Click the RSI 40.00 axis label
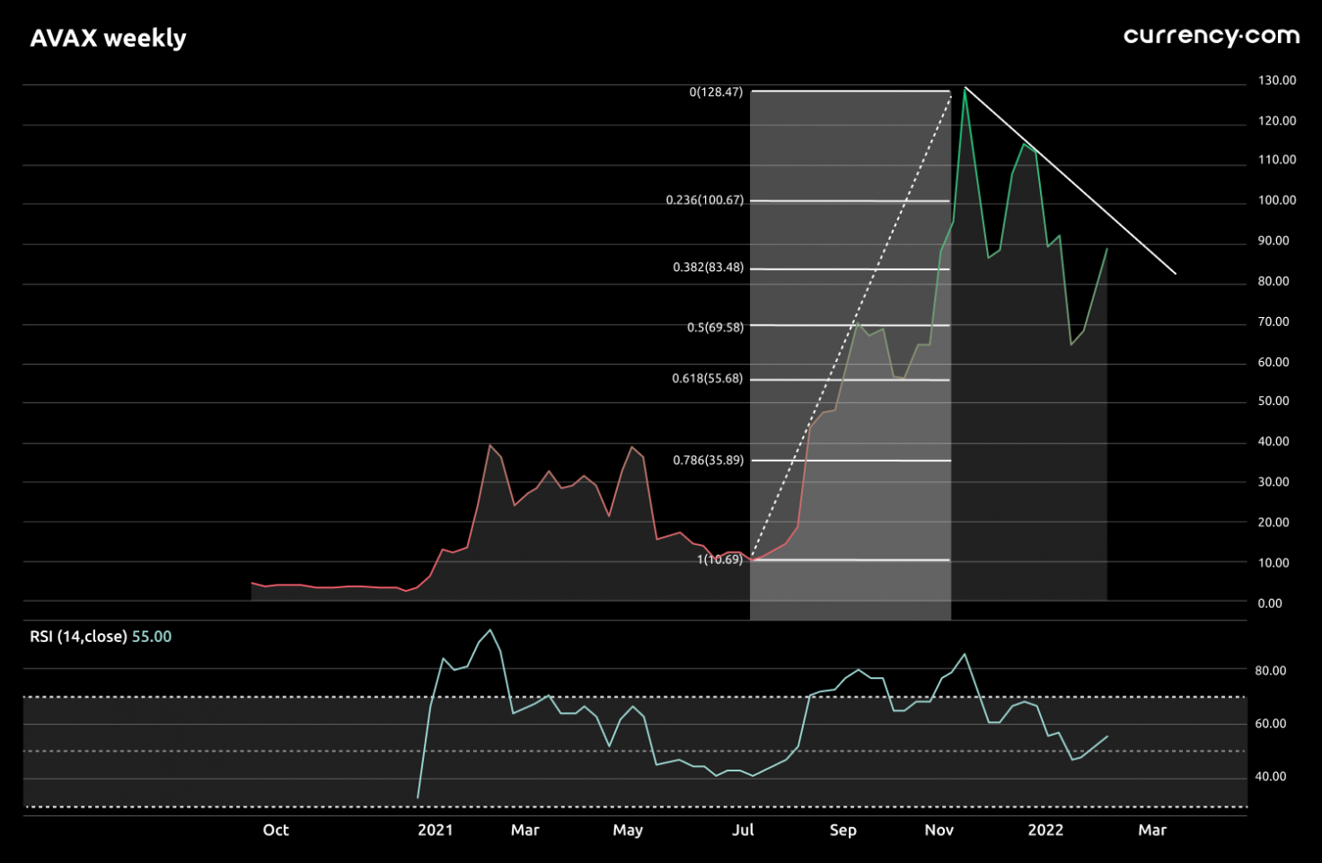Image resolution: width=1322 pixels, height=863 pixels. pyautogui.click(x=1270, y=776)
